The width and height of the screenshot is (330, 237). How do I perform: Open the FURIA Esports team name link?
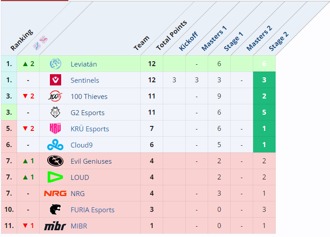pyautogui.click(x=92, y=210)
